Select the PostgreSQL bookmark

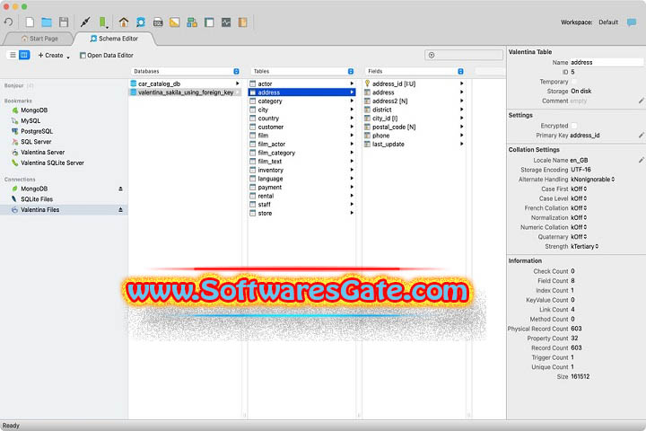(37, 131)
